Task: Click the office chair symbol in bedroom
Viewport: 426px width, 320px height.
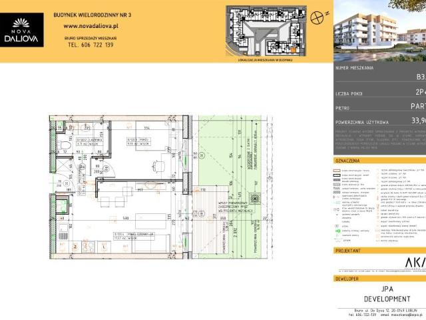Action: pyautogui.click(x=158, y=166)
